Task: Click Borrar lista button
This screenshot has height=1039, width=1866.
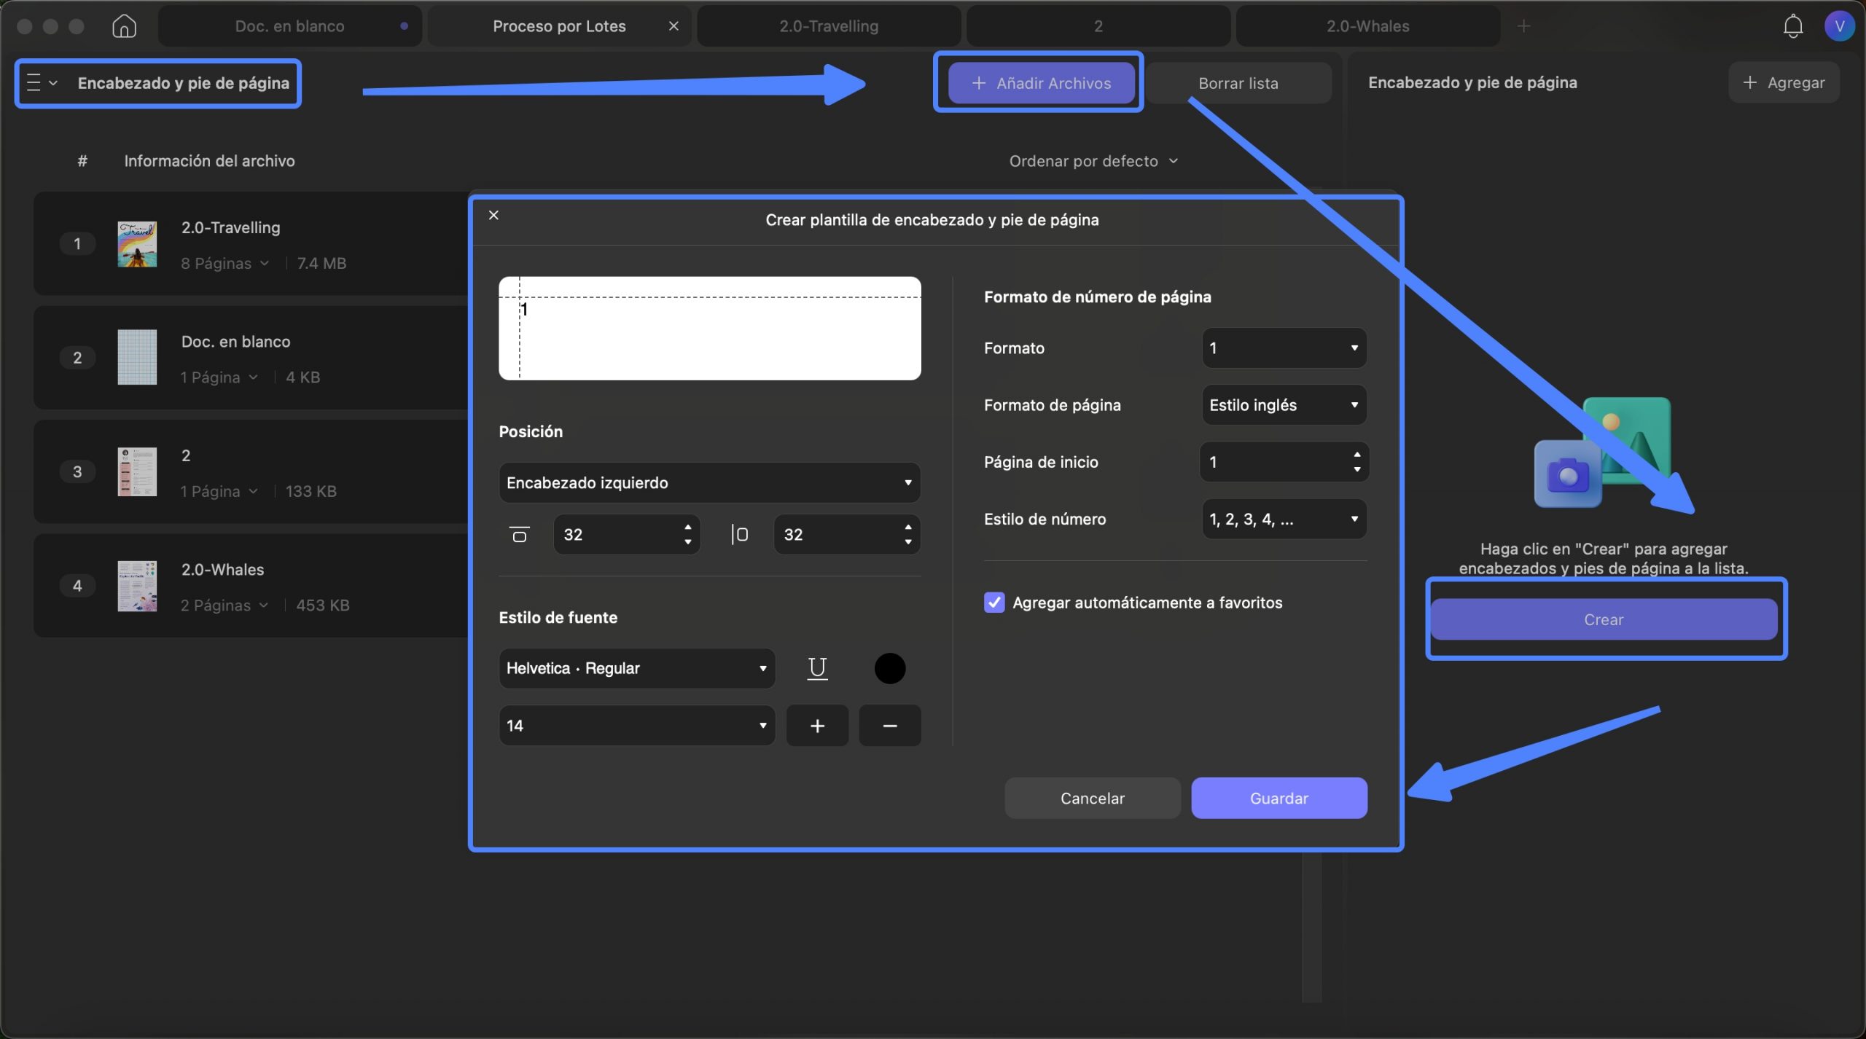Action: point(1238,83)
